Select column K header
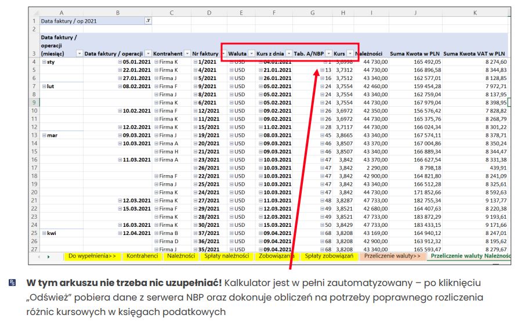The height and width of the screenshot is (322, 532). 475,12
